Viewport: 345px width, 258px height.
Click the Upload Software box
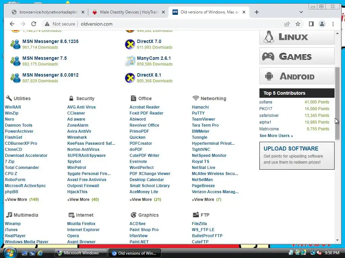pyautogui.click(x=297, y=156)
